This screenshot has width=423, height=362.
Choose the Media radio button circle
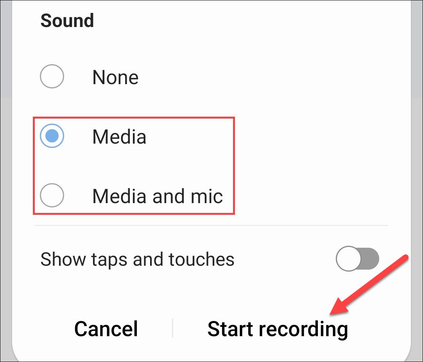point(52,136)
